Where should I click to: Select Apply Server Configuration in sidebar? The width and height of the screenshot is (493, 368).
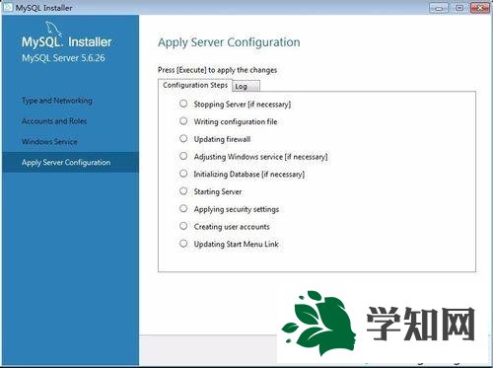click(70, 162)
